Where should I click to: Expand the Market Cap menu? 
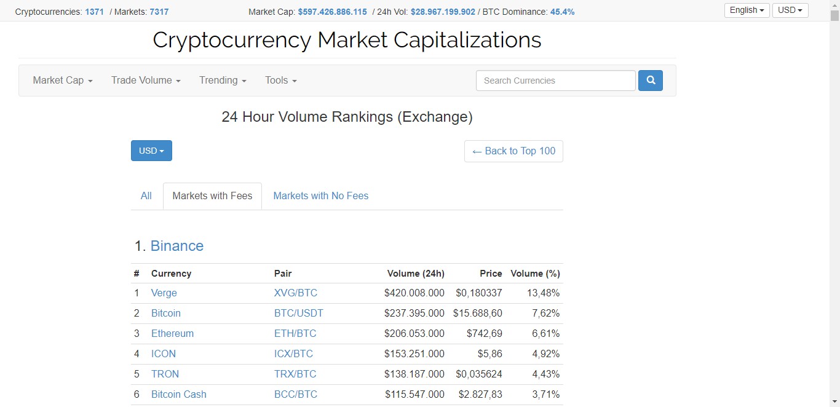tap(63, 81)
